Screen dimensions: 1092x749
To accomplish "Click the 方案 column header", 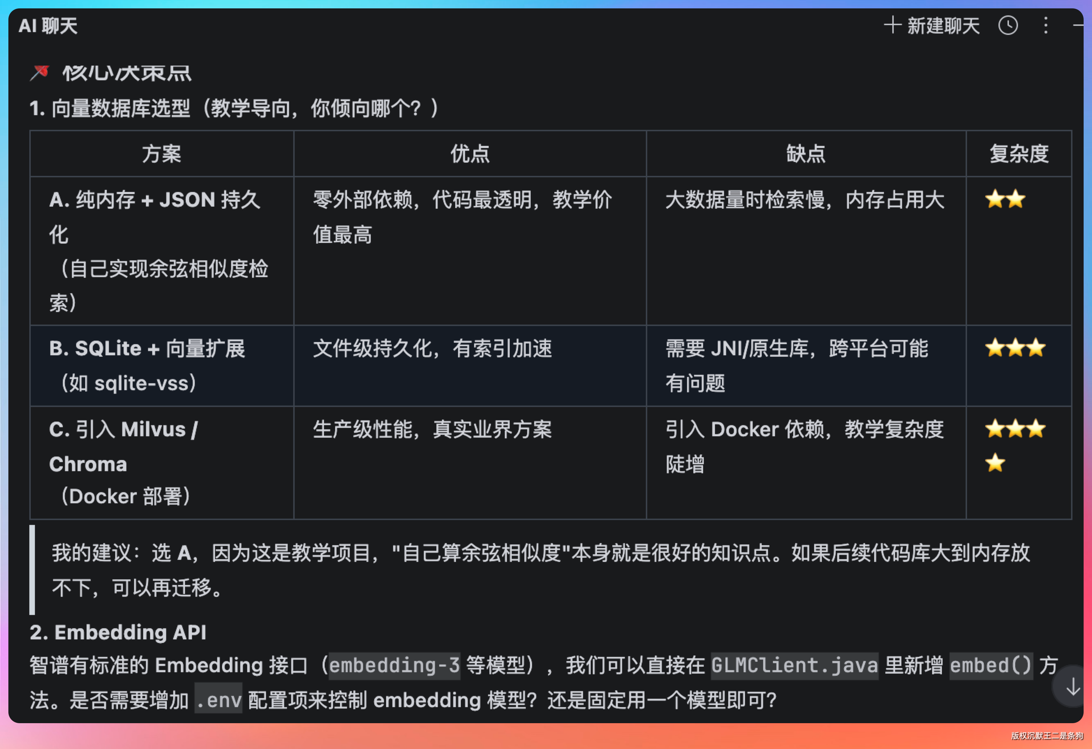I will click(162, 154).
